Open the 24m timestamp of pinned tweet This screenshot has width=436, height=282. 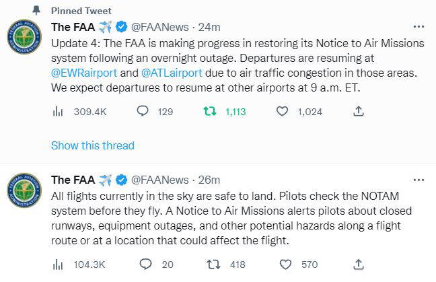(x=211, y=28)
